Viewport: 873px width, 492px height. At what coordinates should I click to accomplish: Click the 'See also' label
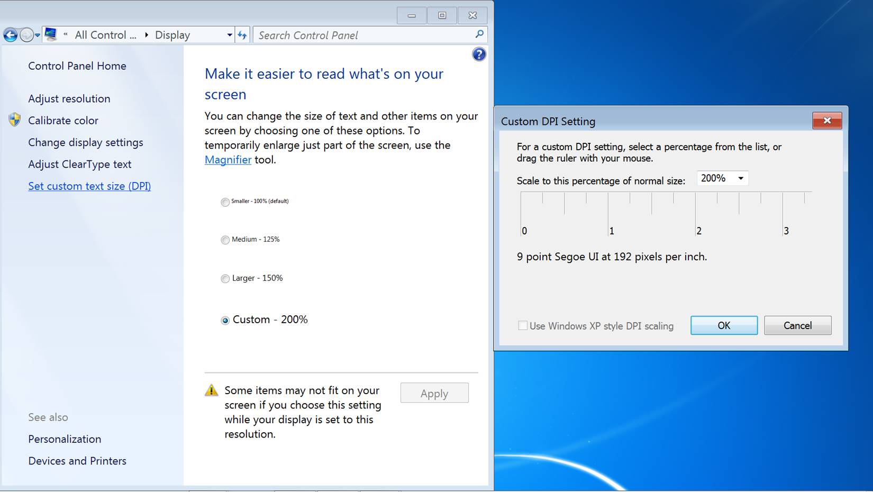click(48, 417)
